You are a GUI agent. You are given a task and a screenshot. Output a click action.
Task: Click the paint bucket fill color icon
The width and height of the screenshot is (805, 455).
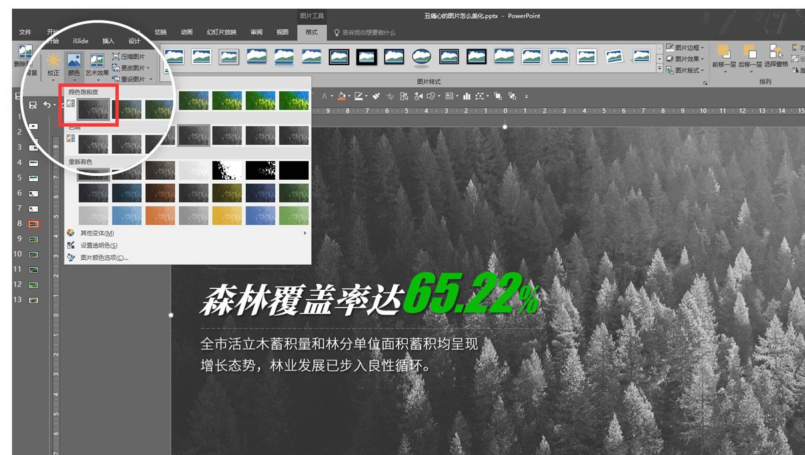tap(342, 96)
